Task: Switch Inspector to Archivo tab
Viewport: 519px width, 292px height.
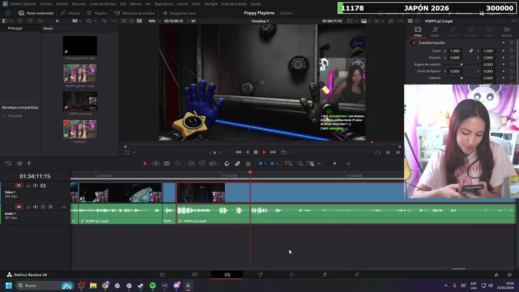Action: [x=507, y=32]
